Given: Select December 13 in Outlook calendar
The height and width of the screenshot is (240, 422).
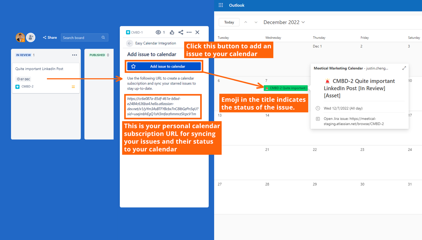Looking at the screenshot, I should [x=220, y=115].
